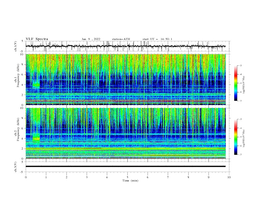Select the ch.2 "Frequency (kHz)" axis label
The height and width of the screenshot is (199, 258).
tap(18, 129)
